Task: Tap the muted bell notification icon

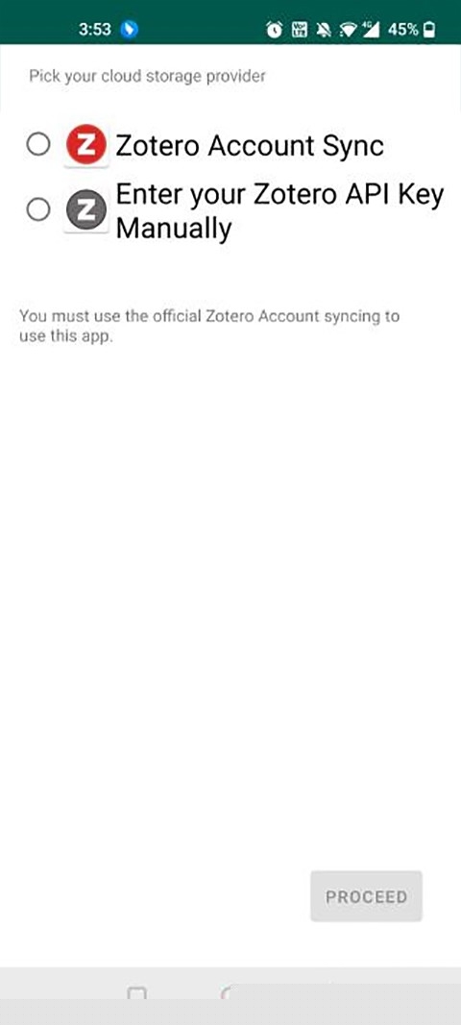Action: click(323, 30)
